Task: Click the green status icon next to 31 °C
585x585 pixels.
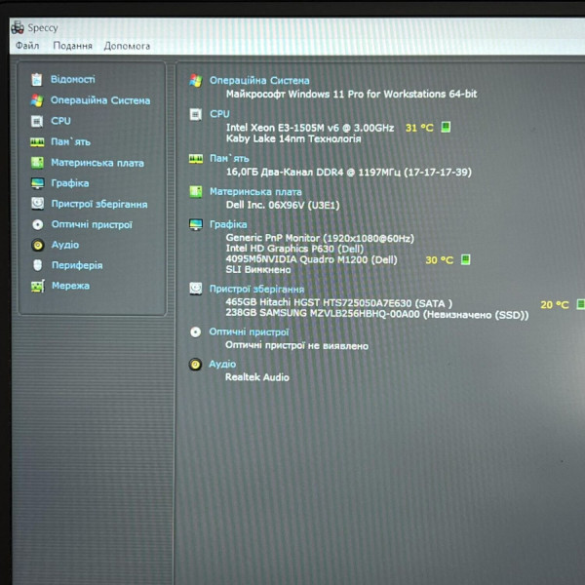Action: (446, 127)
